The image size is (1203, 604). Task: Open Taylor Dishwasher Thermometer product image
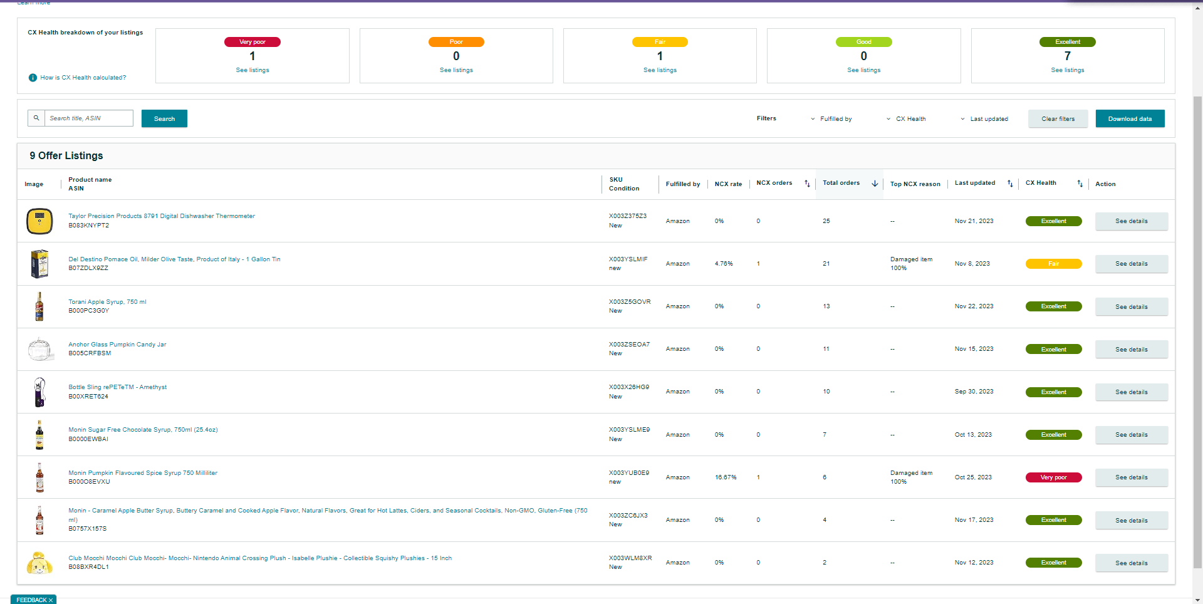click(x=39, y=221)
